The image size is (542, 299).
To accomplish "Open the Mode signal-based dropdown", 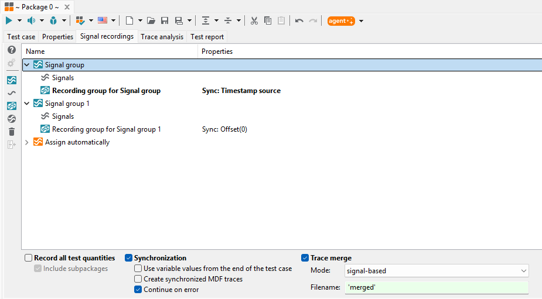I will pos(437,271).
